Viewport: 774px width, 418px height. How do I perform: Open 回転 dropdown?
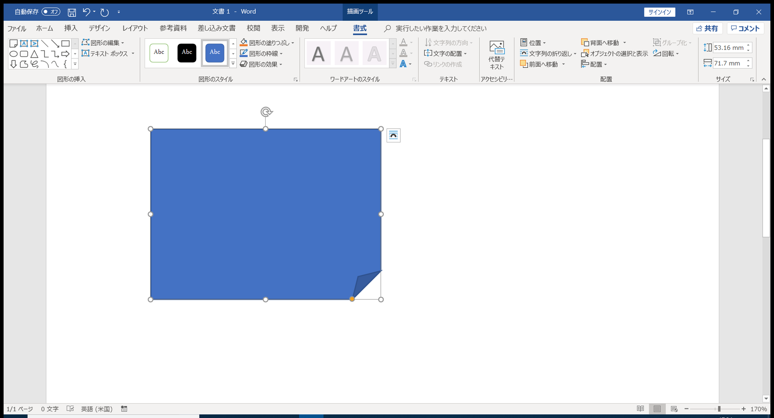[666, 53]
